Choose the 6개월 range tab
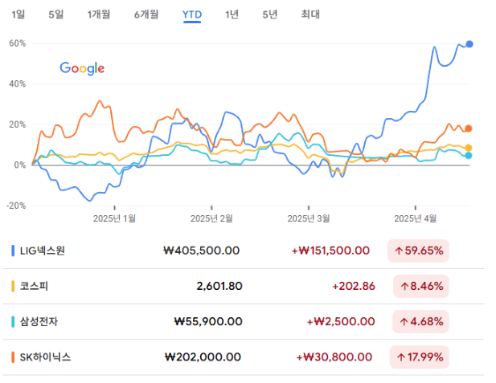 [146, 14]
